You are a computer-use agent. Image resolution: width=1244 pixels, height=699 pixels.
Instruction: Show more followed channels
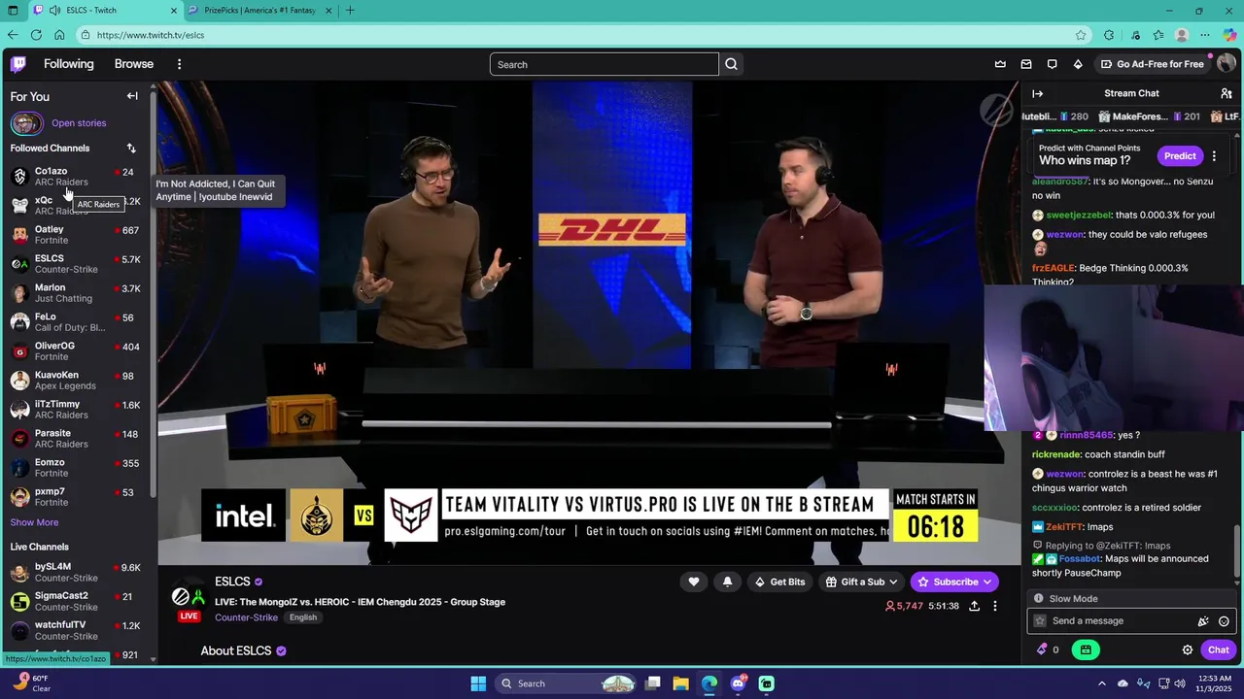34,522
